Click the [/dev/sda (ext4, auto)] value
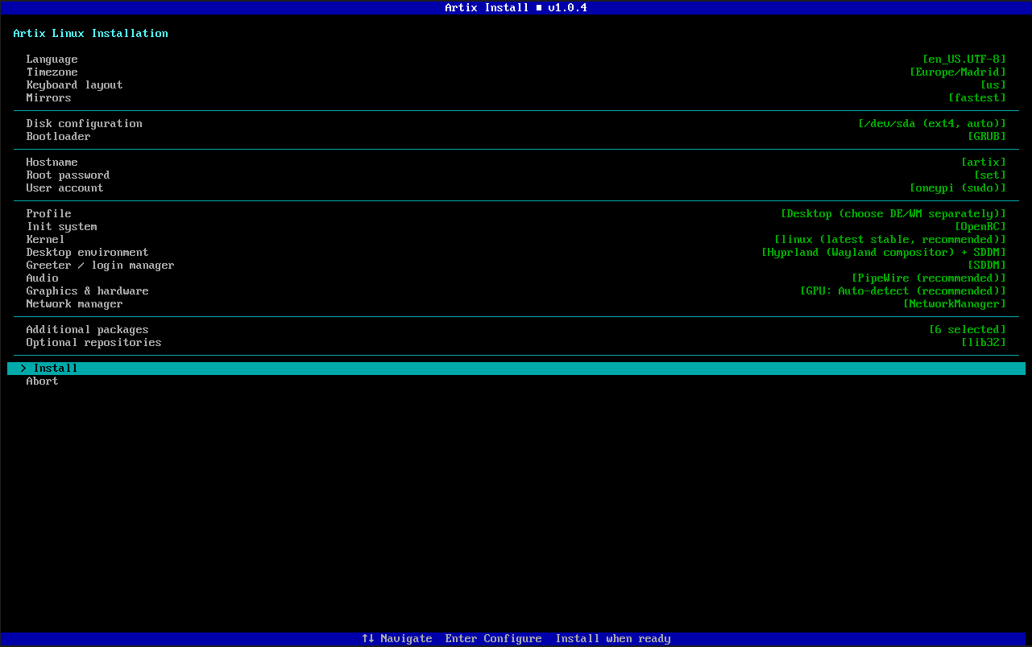 coord(932,124)
